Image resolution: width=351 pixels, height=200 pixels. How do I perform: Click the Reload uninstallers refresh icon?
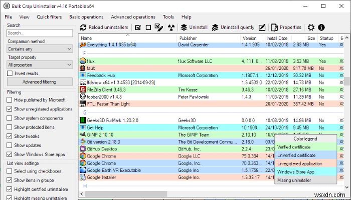coord(83,27)
